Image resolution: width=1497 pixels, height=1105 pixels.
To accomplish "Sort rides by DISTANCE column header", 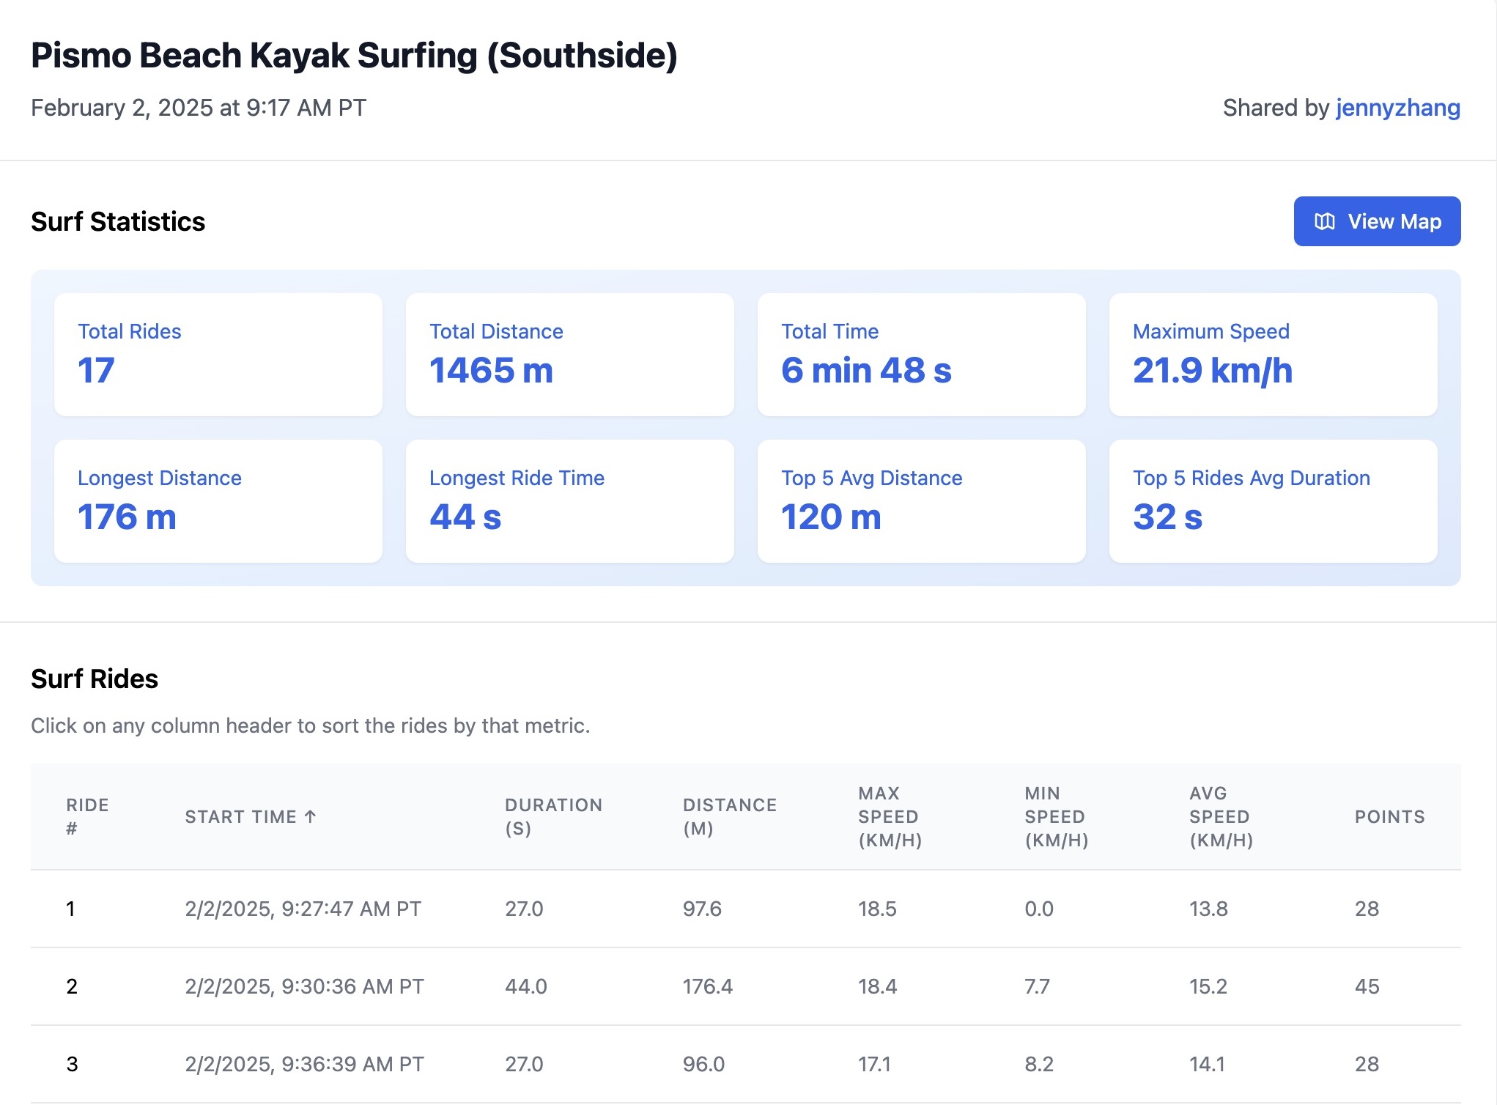I will (x=730, y=816).
